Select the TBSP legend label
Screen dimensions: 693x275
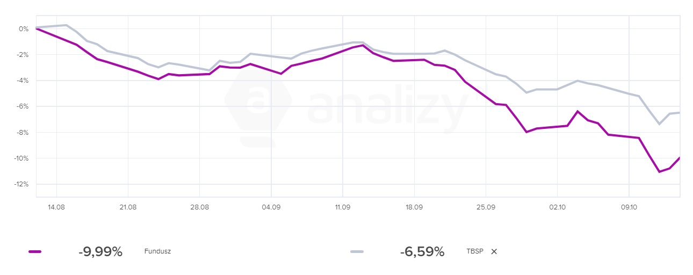click(475, 251)
